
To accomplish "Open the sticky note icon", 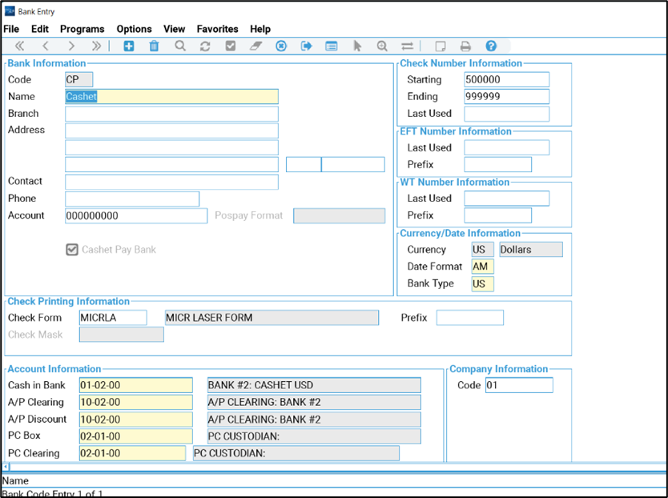I will tap(440, 46).
